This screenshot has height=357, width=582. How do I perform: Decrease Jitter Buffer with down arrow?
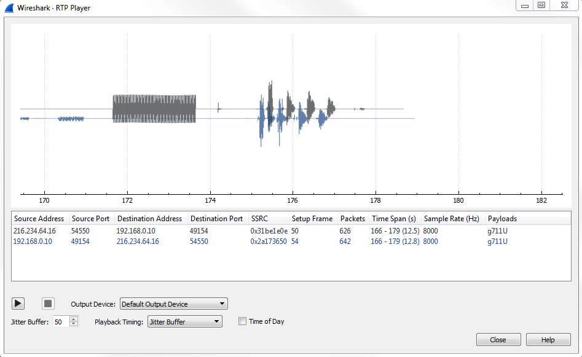pos(74,324)
